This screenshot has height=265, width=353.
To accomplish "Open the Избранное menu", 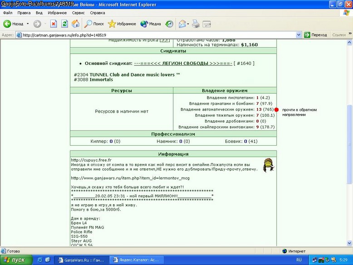I will point(57,13).
